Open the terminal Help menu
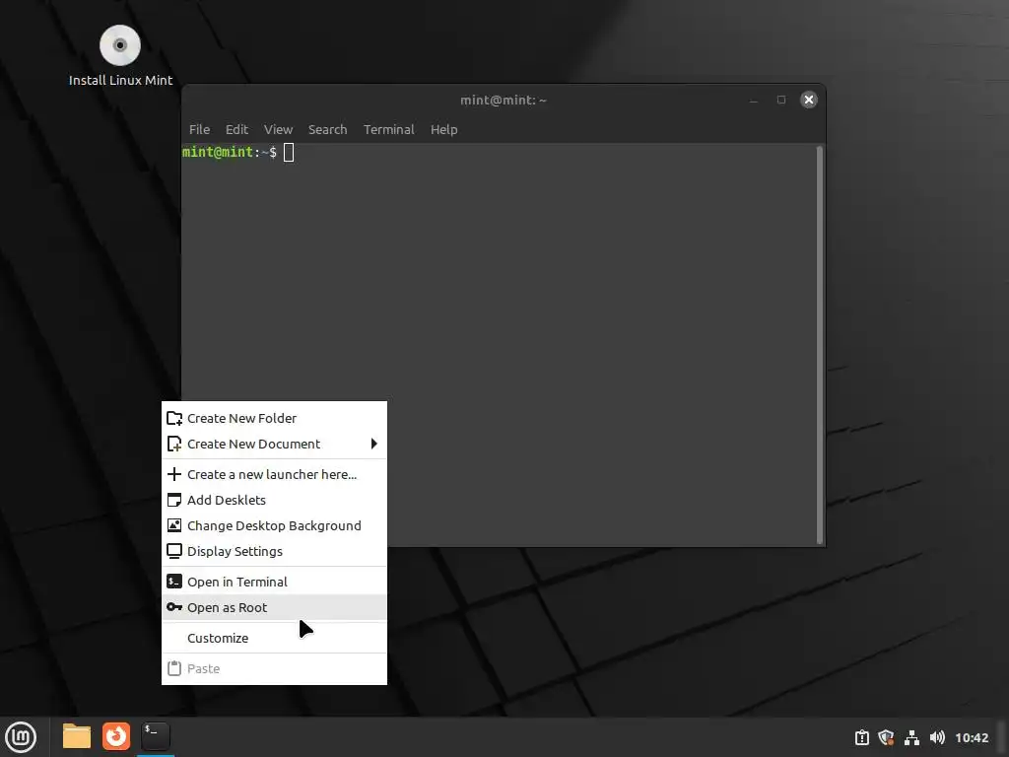 point(444,129)
